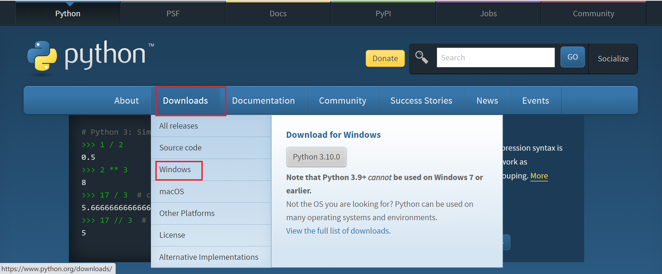Open the Success Stories nav item

pyautogui.click(x=421, y=101)
